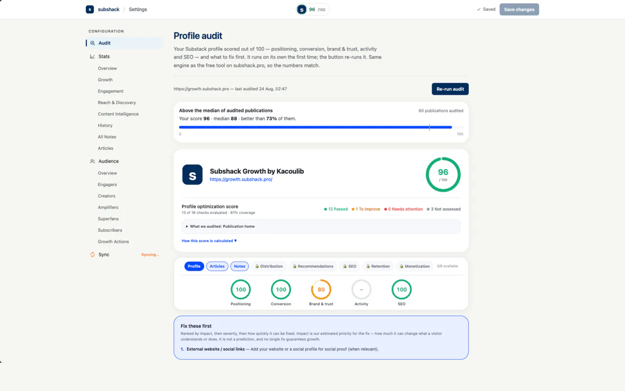625x391 pixels.
Task: Click the "0 Needs attention" status label
Action: (403, 209)
